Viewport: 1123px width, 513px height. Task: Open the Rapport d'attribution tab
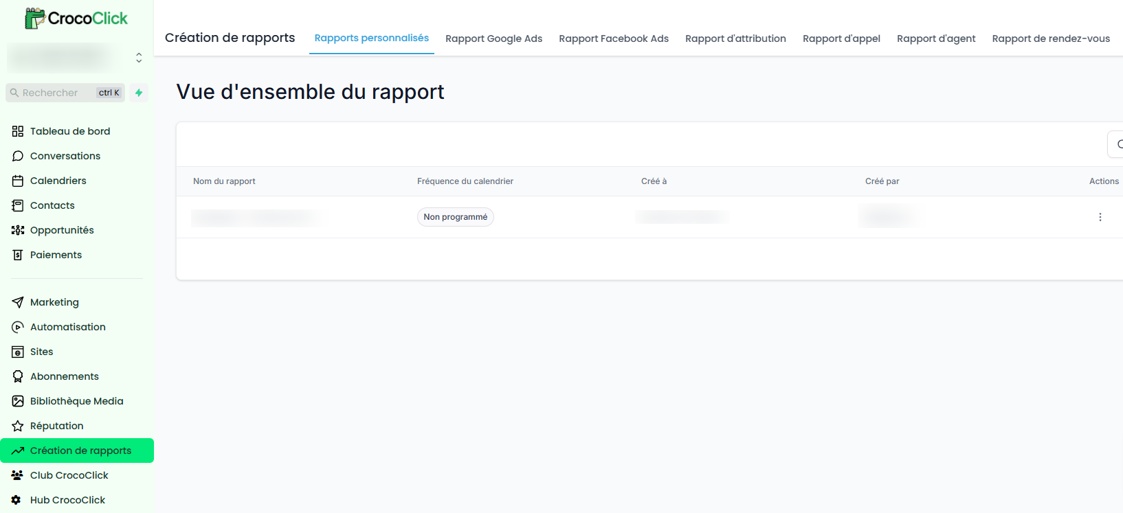tap(735, 38)
